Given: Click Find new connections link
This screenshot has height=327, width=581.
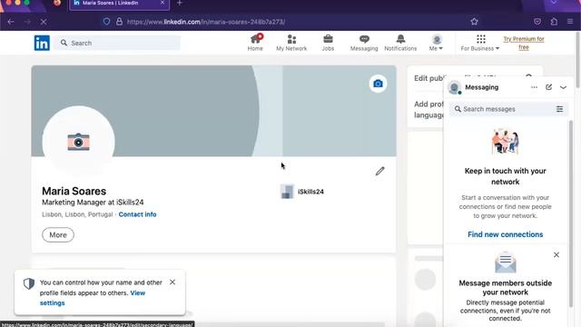Looking at the screenshot, I should point(505,234).
